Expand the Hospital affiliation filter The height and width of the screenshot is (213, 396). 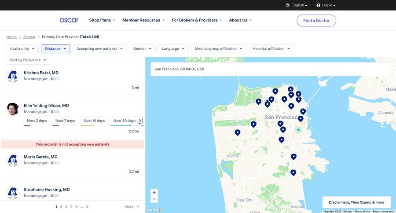pyautogui.click(x=271, y=49)
